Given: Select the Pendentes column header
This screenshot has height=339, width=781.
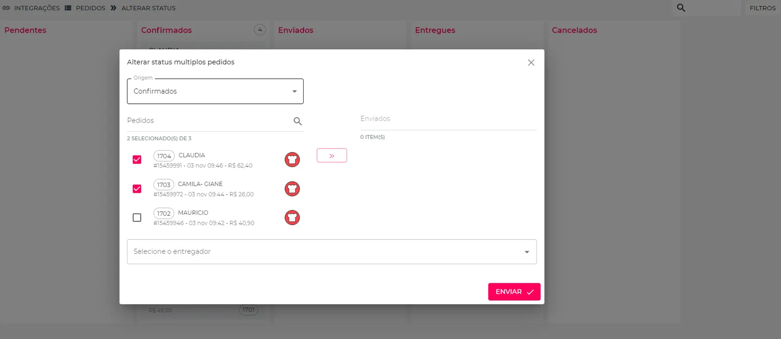Looking at the screenshot, I should [x=25, y=30].
